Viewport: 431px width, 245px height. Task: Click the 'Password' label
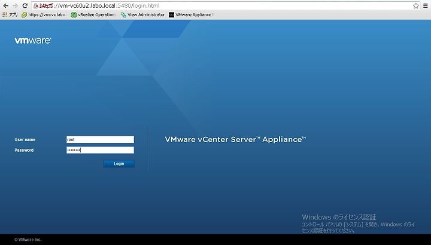24,150
